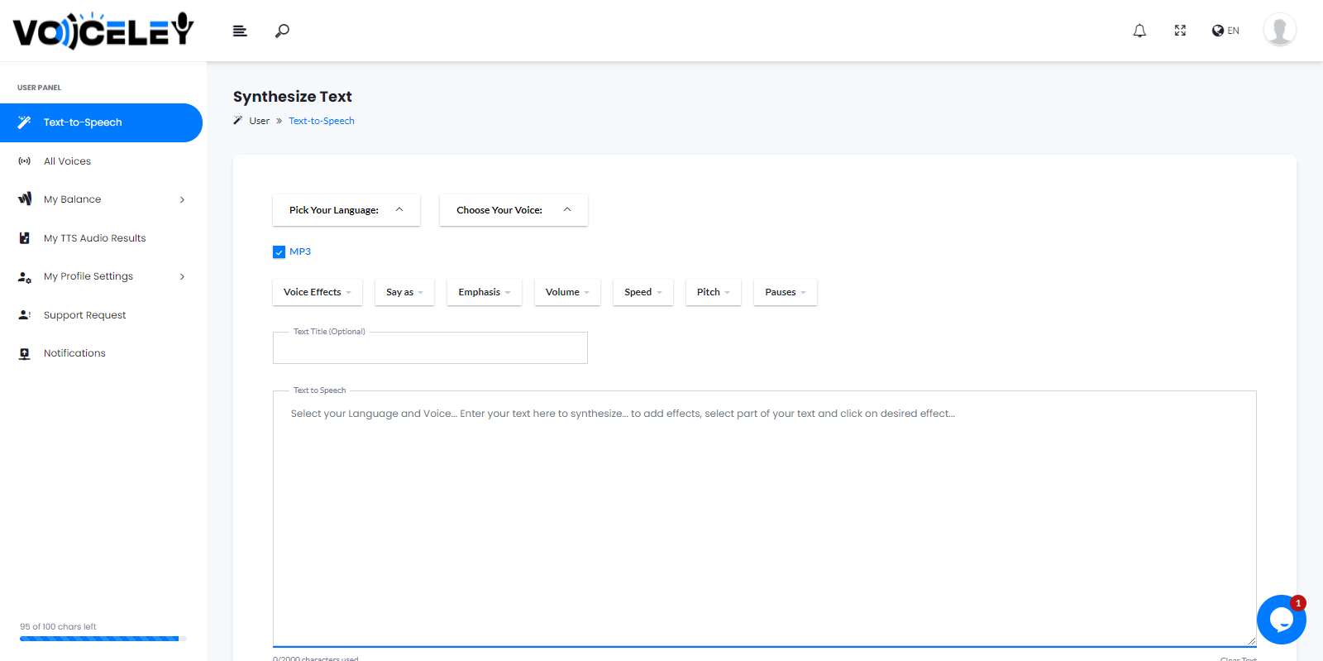This screenshot has height=661, width=1323.
Task: Click the breadcrumb wand icon beside User
Action: 238,121
